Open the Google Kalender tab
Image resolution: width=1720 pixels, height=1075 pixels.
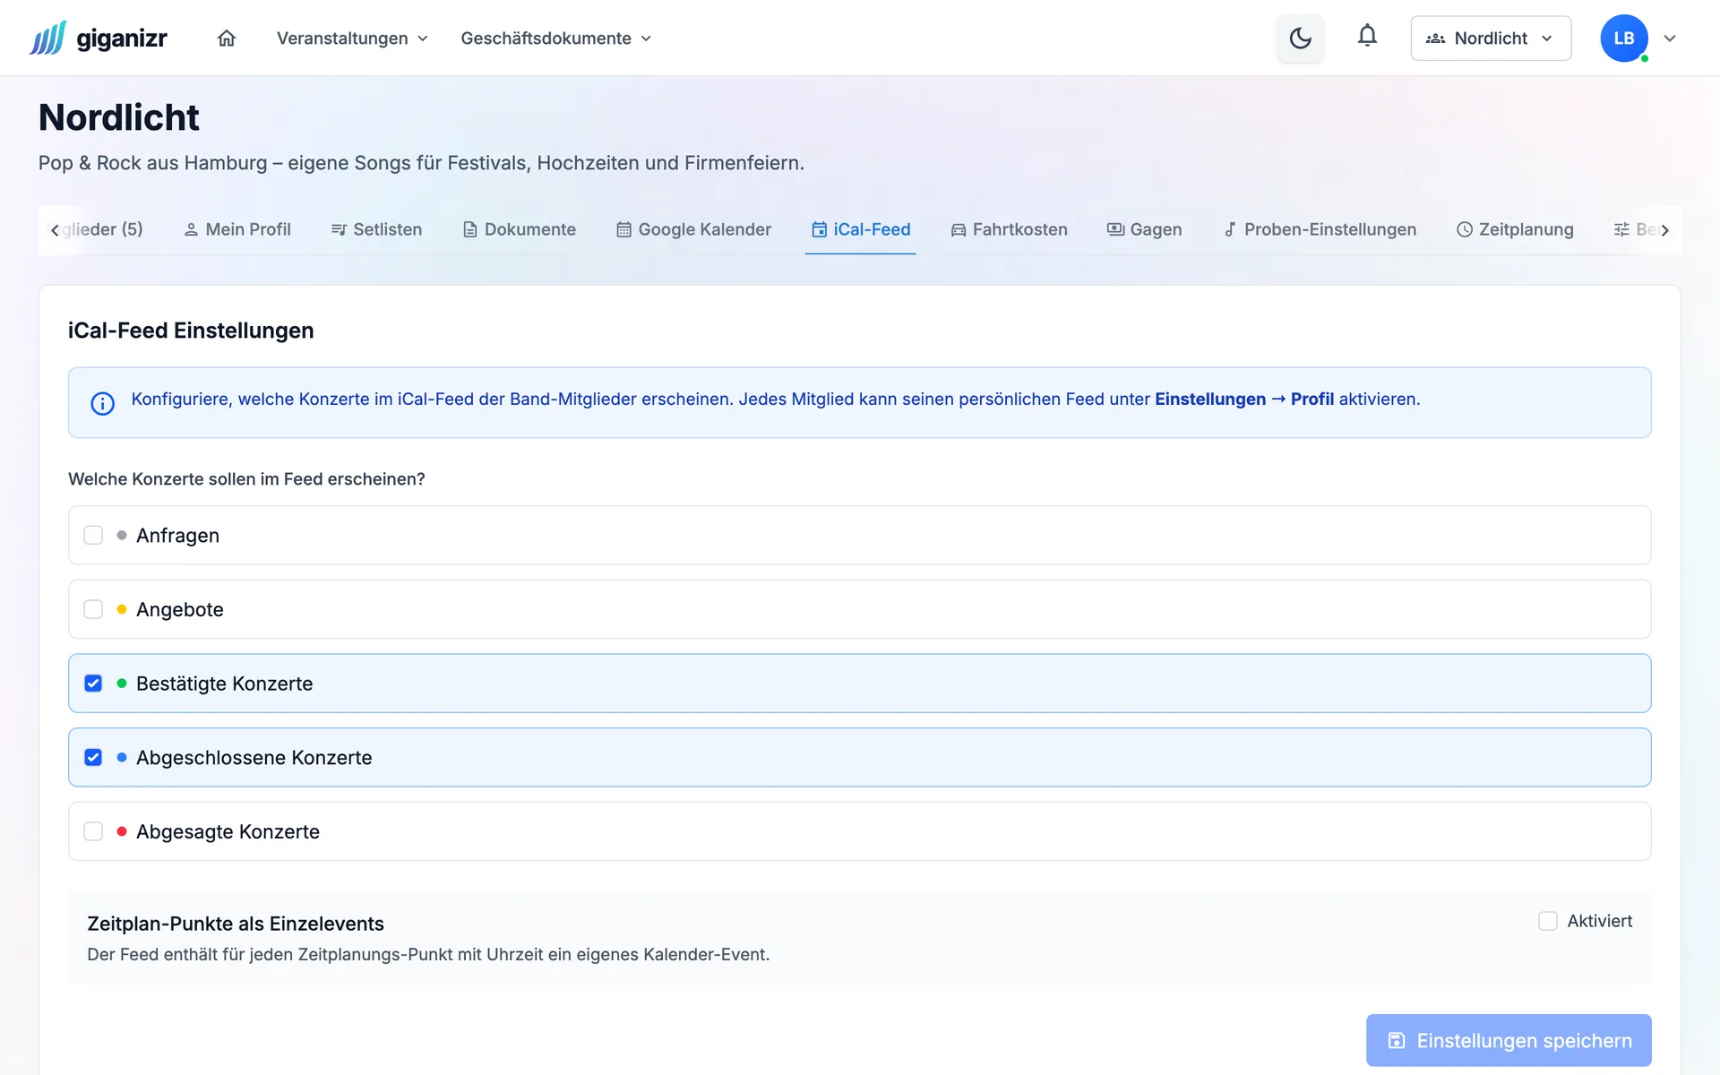(x=693, y=229)
